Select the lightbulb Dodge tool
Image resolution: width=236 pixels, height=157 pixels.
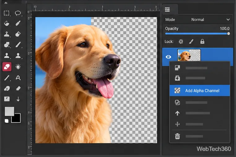tap(18, 66)
